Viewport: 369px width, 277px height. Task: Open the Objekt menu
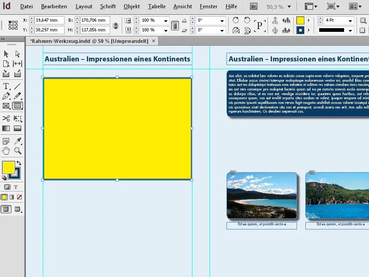coord(132,6)
